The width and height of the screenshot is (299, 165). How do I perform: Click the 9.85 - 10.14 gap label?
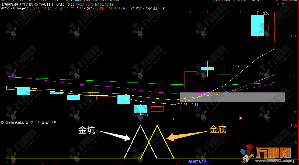point(190,105)
